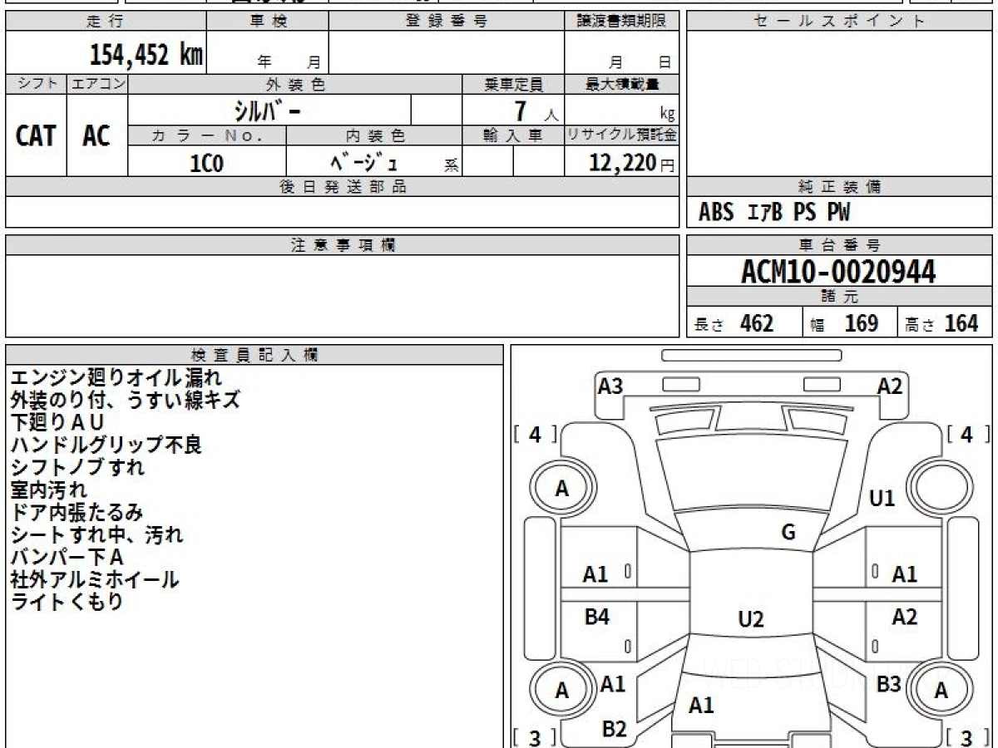Click the B2 damage mark on diagram
998x748 pixels.
(x=614, y=729)
